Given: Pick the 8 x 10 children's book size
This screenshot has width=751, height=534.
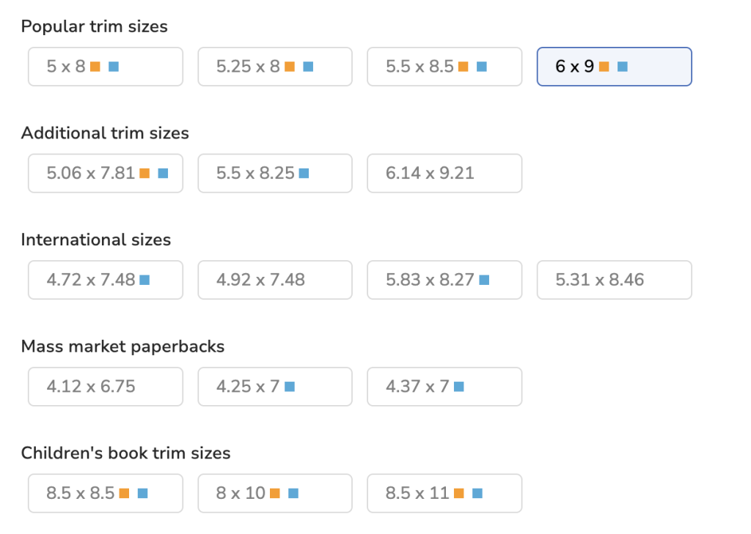Looking at the screenshot, I should point(274,494).
